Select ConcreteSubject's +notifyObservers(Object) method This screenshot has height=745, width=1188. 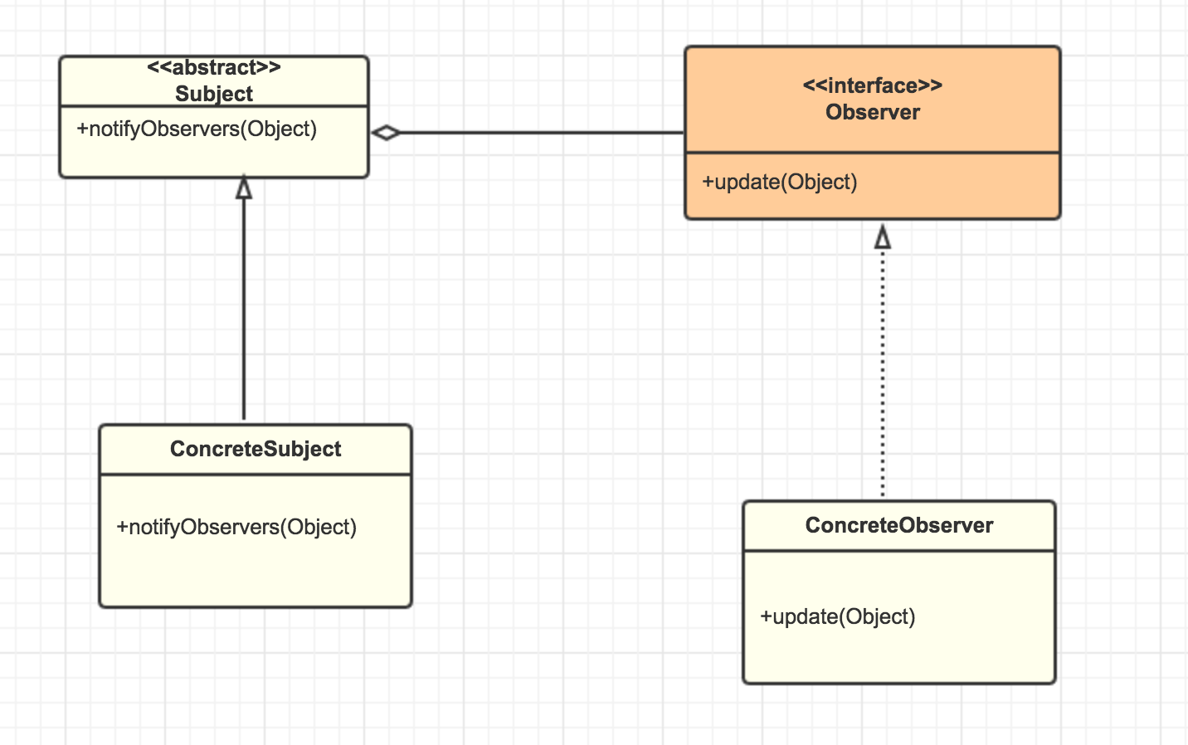pyautogui.click(x=236, y=528)
